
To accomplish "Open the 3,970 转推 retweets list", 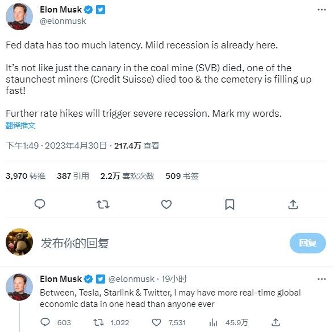I will click(x=26, y=176).
